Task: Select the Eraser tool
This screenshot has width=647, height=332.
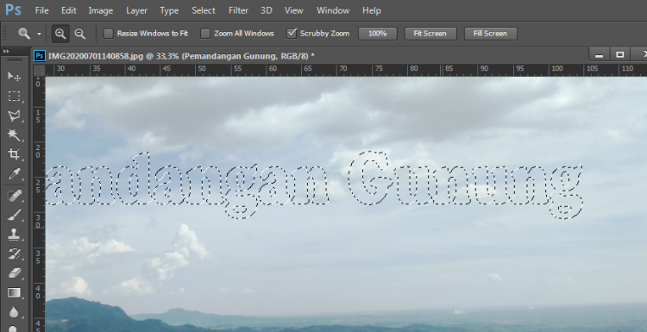Action: (14, 273)
